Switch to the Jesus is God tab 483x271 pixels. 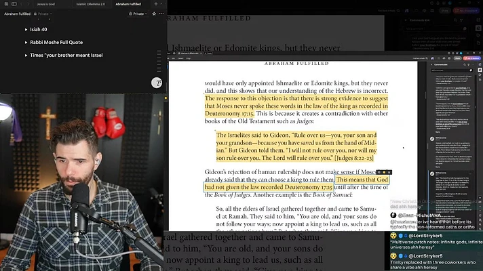[45, 4]
